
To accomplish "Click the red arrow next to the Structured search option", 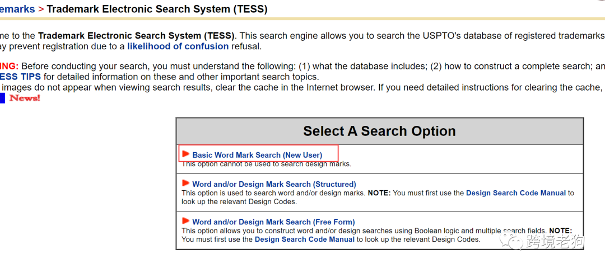I will point(185,183).
